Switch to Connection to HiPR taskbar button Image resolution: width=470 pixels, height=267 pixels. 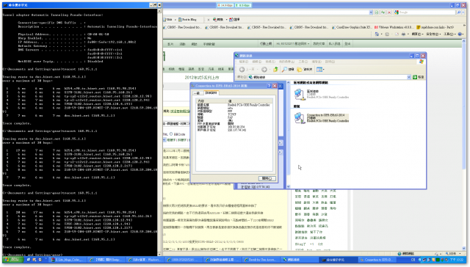coord(377,260)
